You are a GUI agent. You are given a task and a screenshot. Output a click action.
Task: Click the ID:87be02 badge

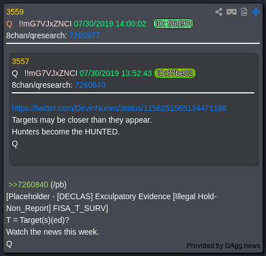pyautogui.click(x=175, y=73)
